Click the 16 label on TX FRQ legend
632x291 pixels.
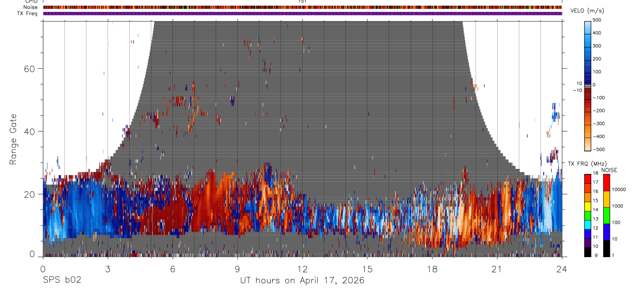pyautogui.click(x=595, y=191)
